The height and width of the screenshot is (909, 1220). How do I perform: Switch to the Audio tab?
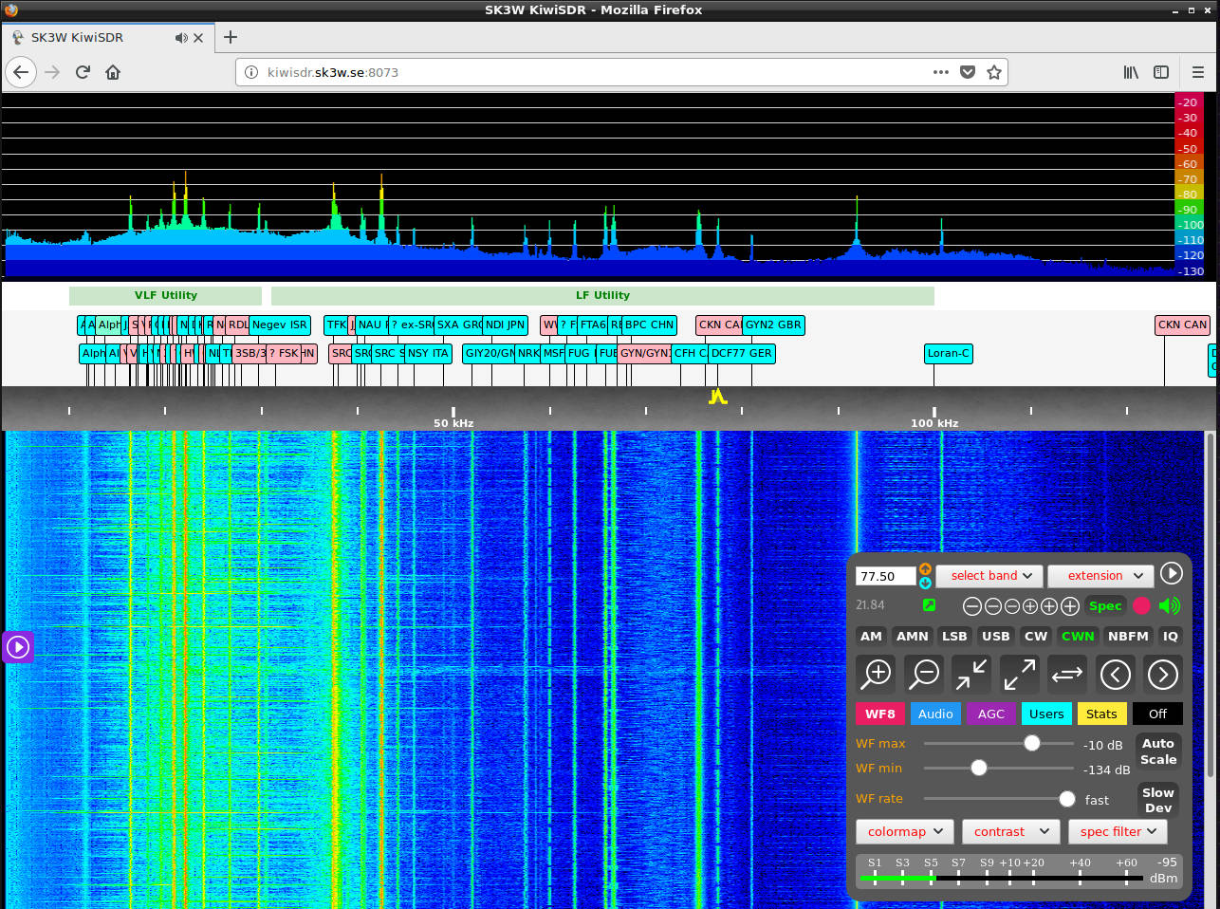point(934,714)
